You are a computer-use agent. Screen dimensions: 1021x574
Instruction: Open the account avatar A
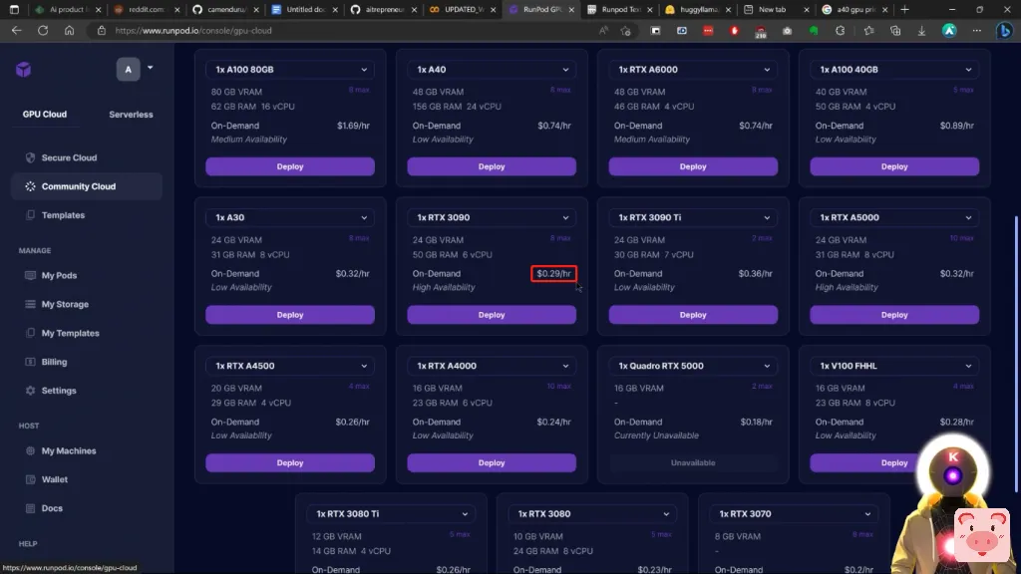click(x=129, y=69)
